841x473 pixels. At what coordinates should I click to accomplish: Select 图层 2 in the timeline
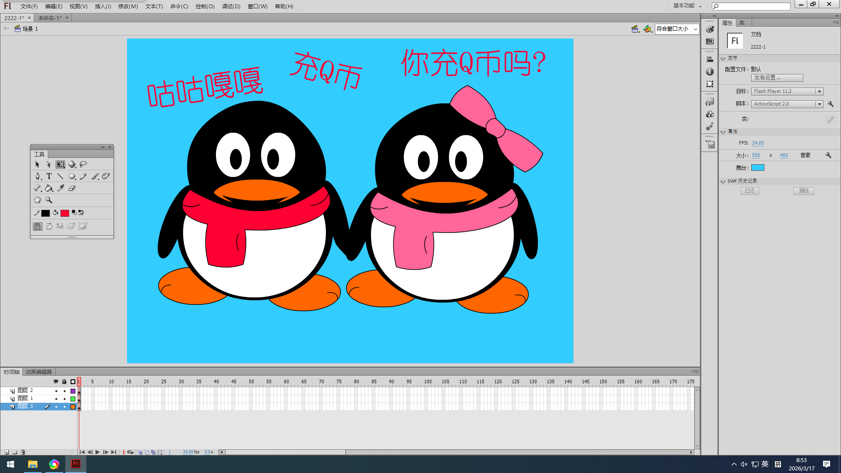(x=25, y=390)
